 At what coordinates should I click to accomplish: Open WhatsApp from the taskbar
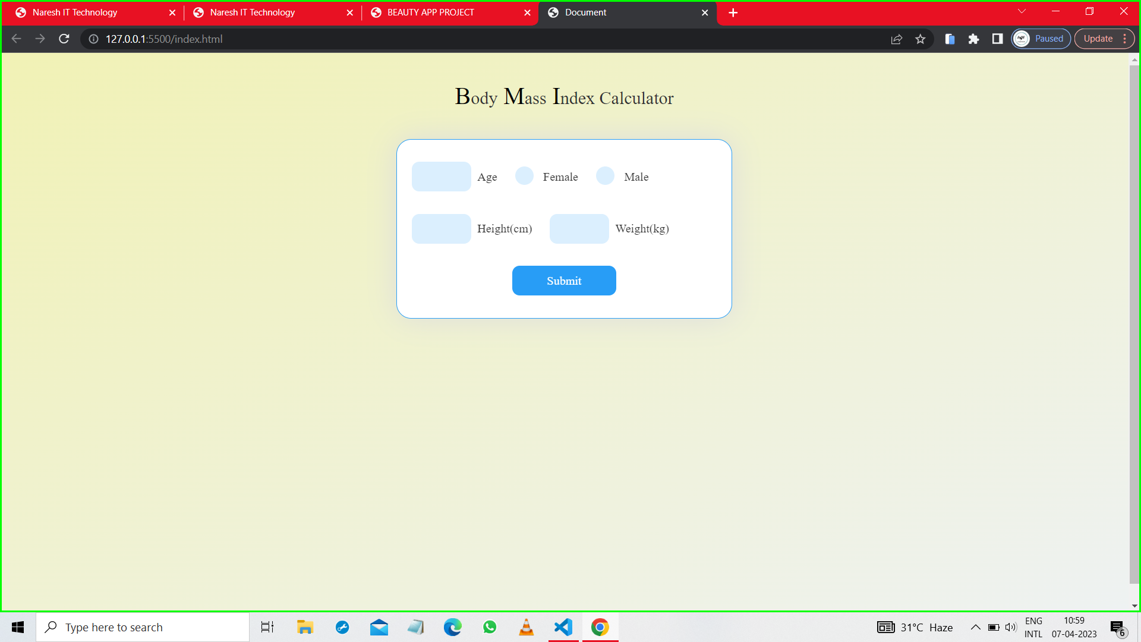[x=490, y=627]
